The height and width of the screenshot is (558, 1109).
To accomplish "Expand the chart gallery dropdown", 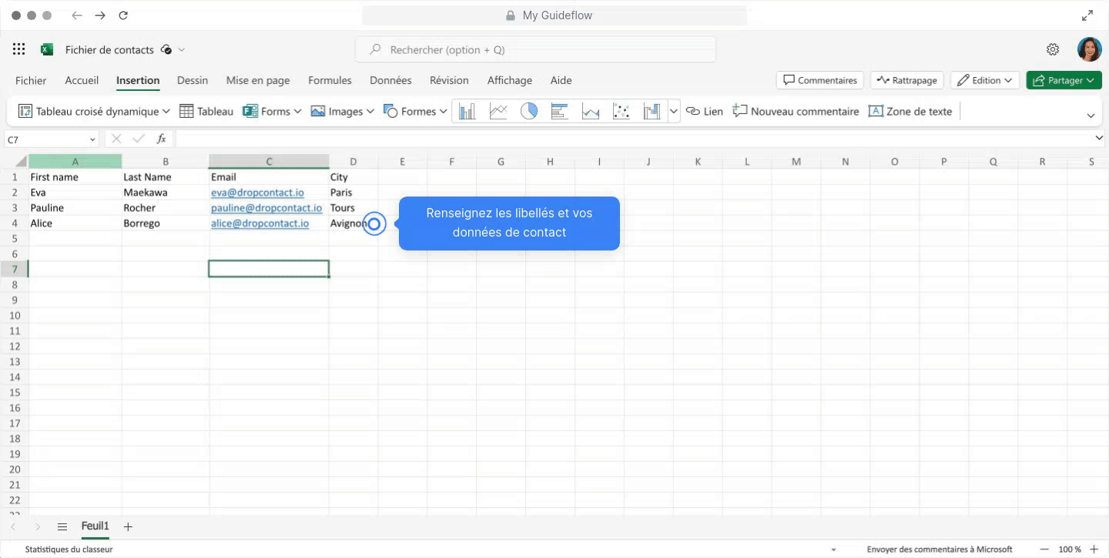I will pyautogui.click(x=674, y=111).
